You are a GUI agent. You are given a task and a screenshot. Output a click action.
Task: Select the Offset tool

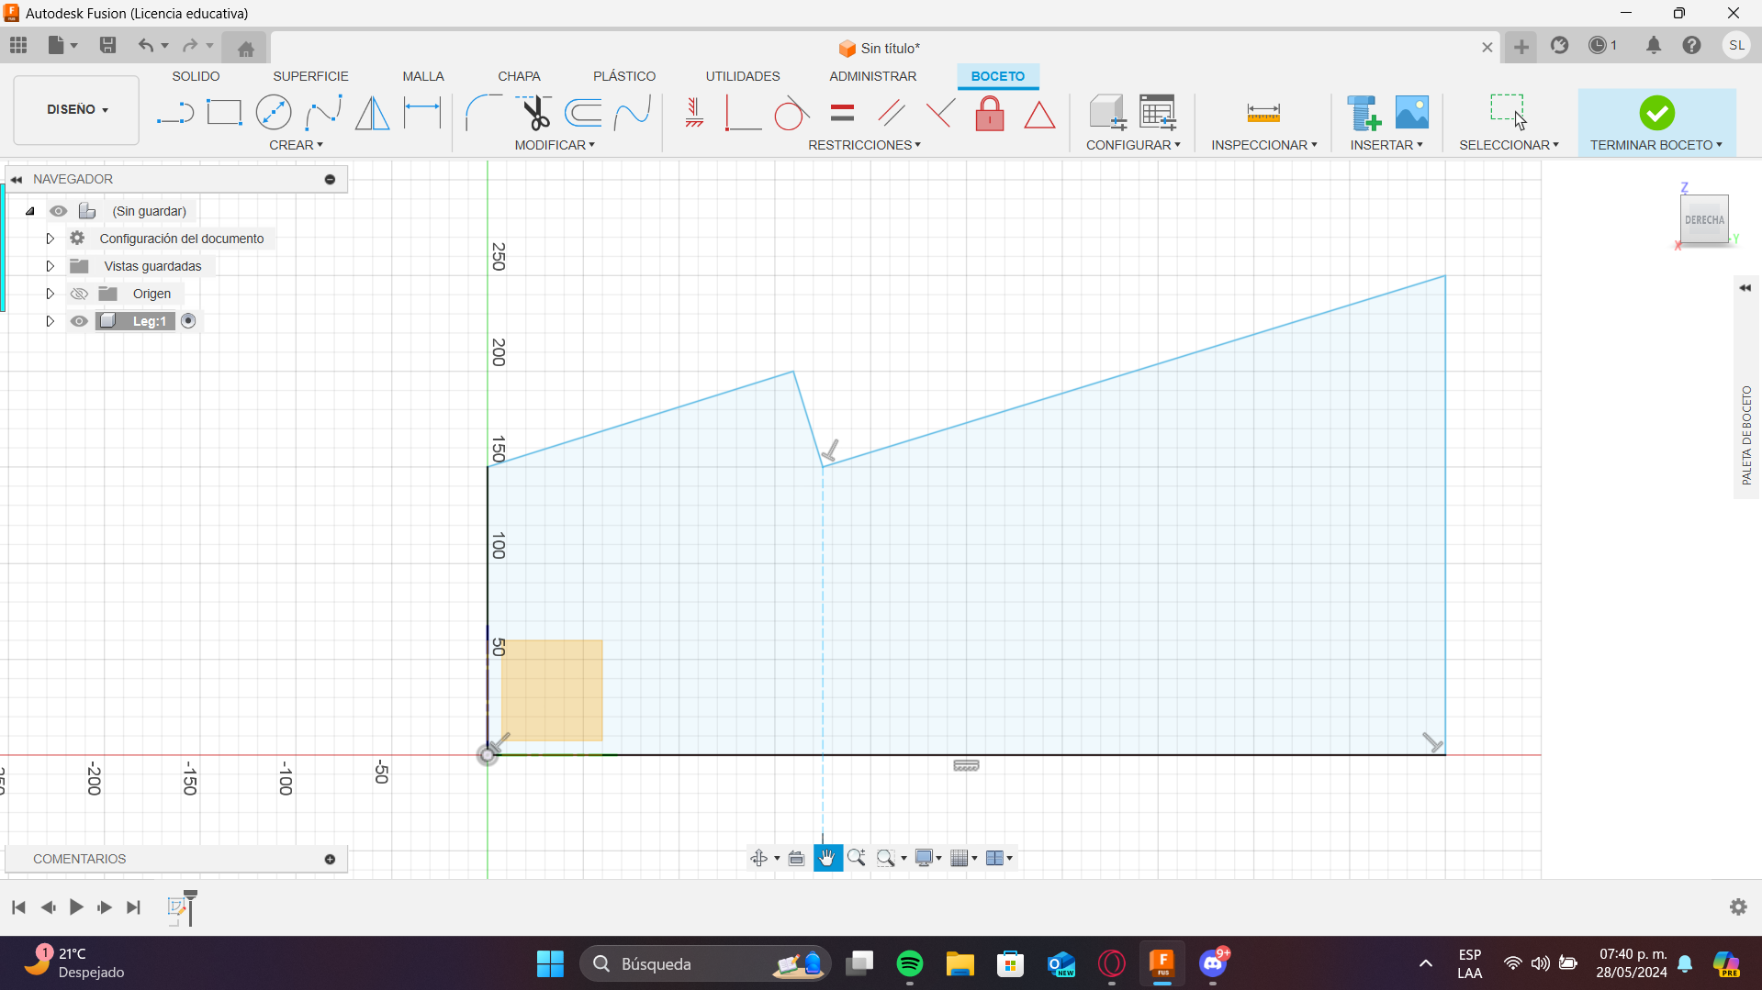tap(583, 113)
